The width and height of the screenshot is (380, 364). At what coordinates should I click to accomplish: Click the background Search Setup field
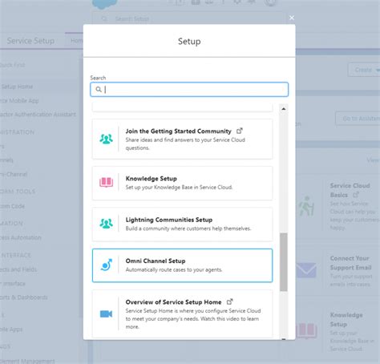point(188,18)
